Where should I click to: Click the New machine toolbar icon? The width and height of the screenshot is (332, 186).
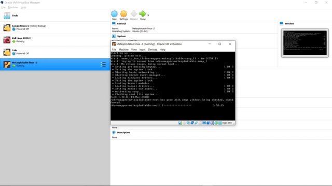pyautogui.click(x=114, y=14)
